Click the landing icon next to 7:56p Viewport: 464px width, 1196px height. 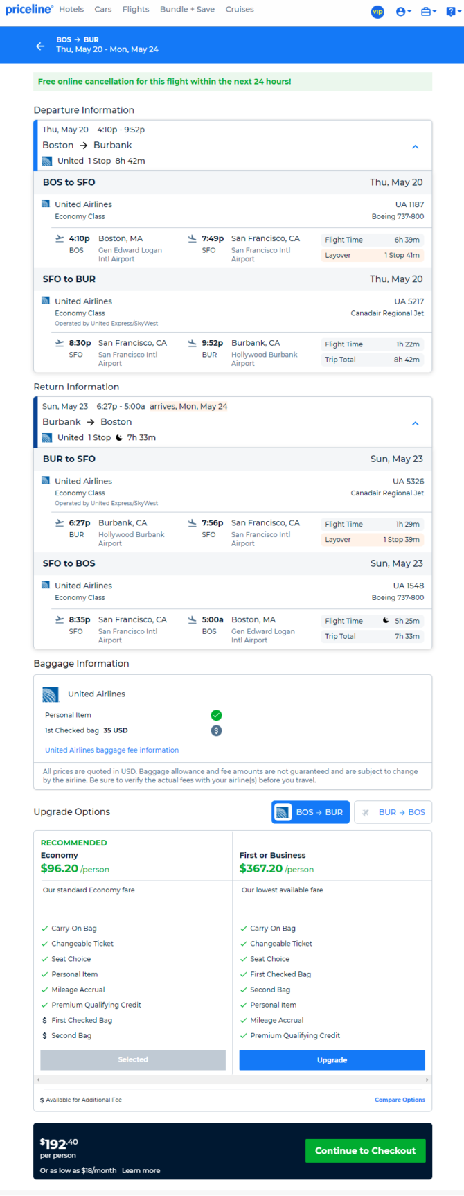point(192,523)
